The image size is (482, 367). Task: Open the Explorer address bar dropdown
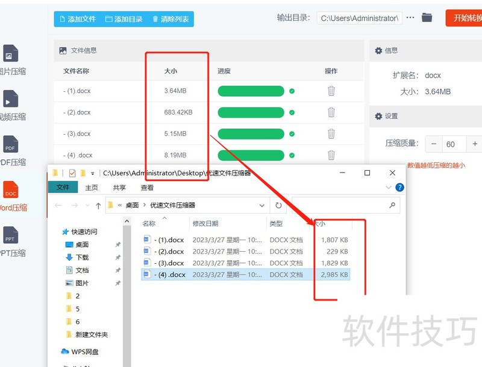click(262, 205)
